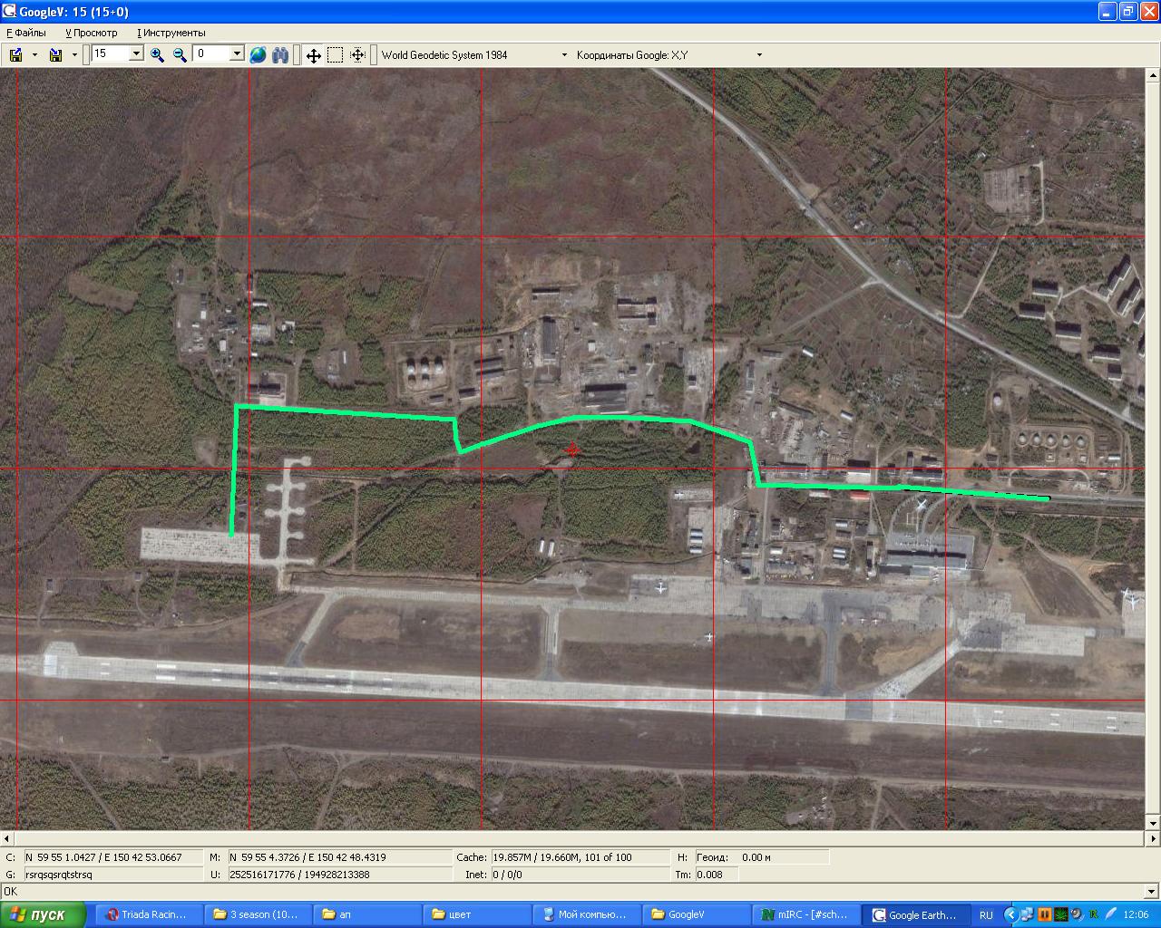Click the zoom in magnifier icon
Viewport: 1161px width, 928px height.
(157, 55)
